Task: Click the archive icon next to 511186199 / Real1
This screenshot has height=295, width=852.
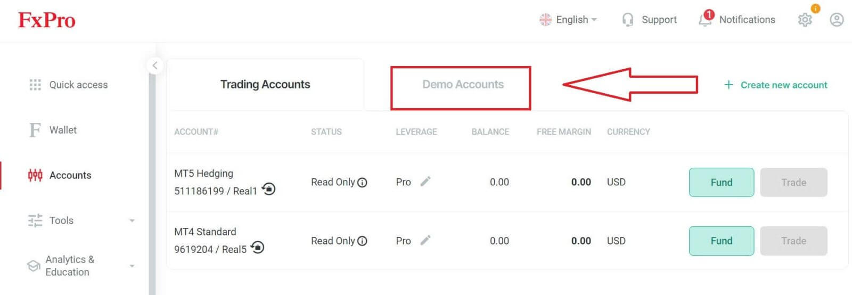Action: pos(269,189)
